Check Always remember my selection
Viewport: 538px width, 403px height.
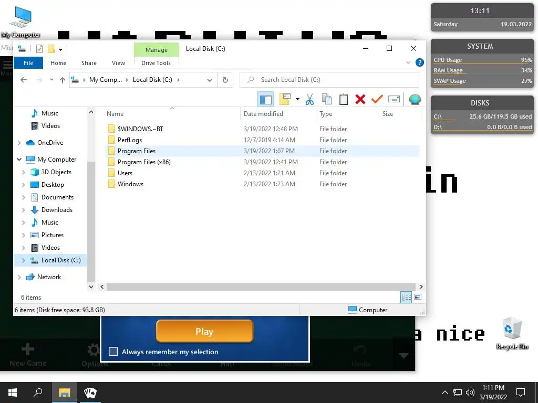click(x=113, y=351)
